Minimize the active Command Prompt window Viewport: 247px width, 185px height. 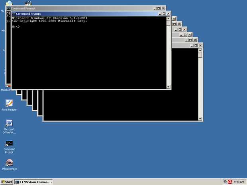click(x=160, y=14)
